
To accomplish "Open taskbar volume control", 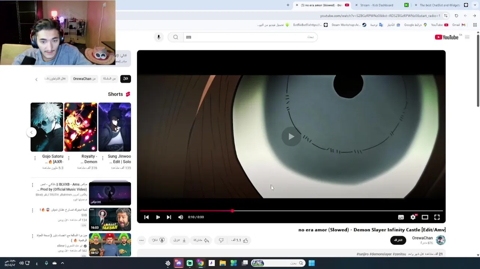I will [x=21, y=263].
